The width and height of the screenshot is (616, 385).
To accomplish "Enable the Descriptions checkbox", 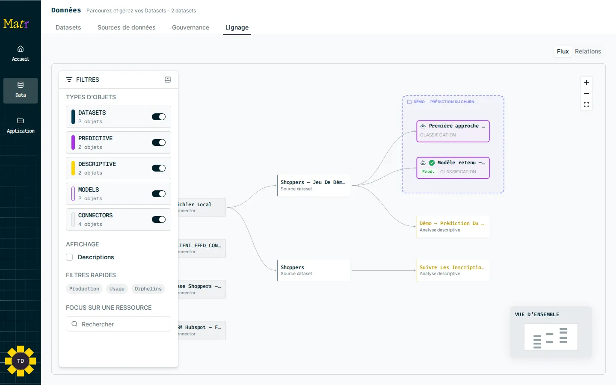I will (69, 257).
